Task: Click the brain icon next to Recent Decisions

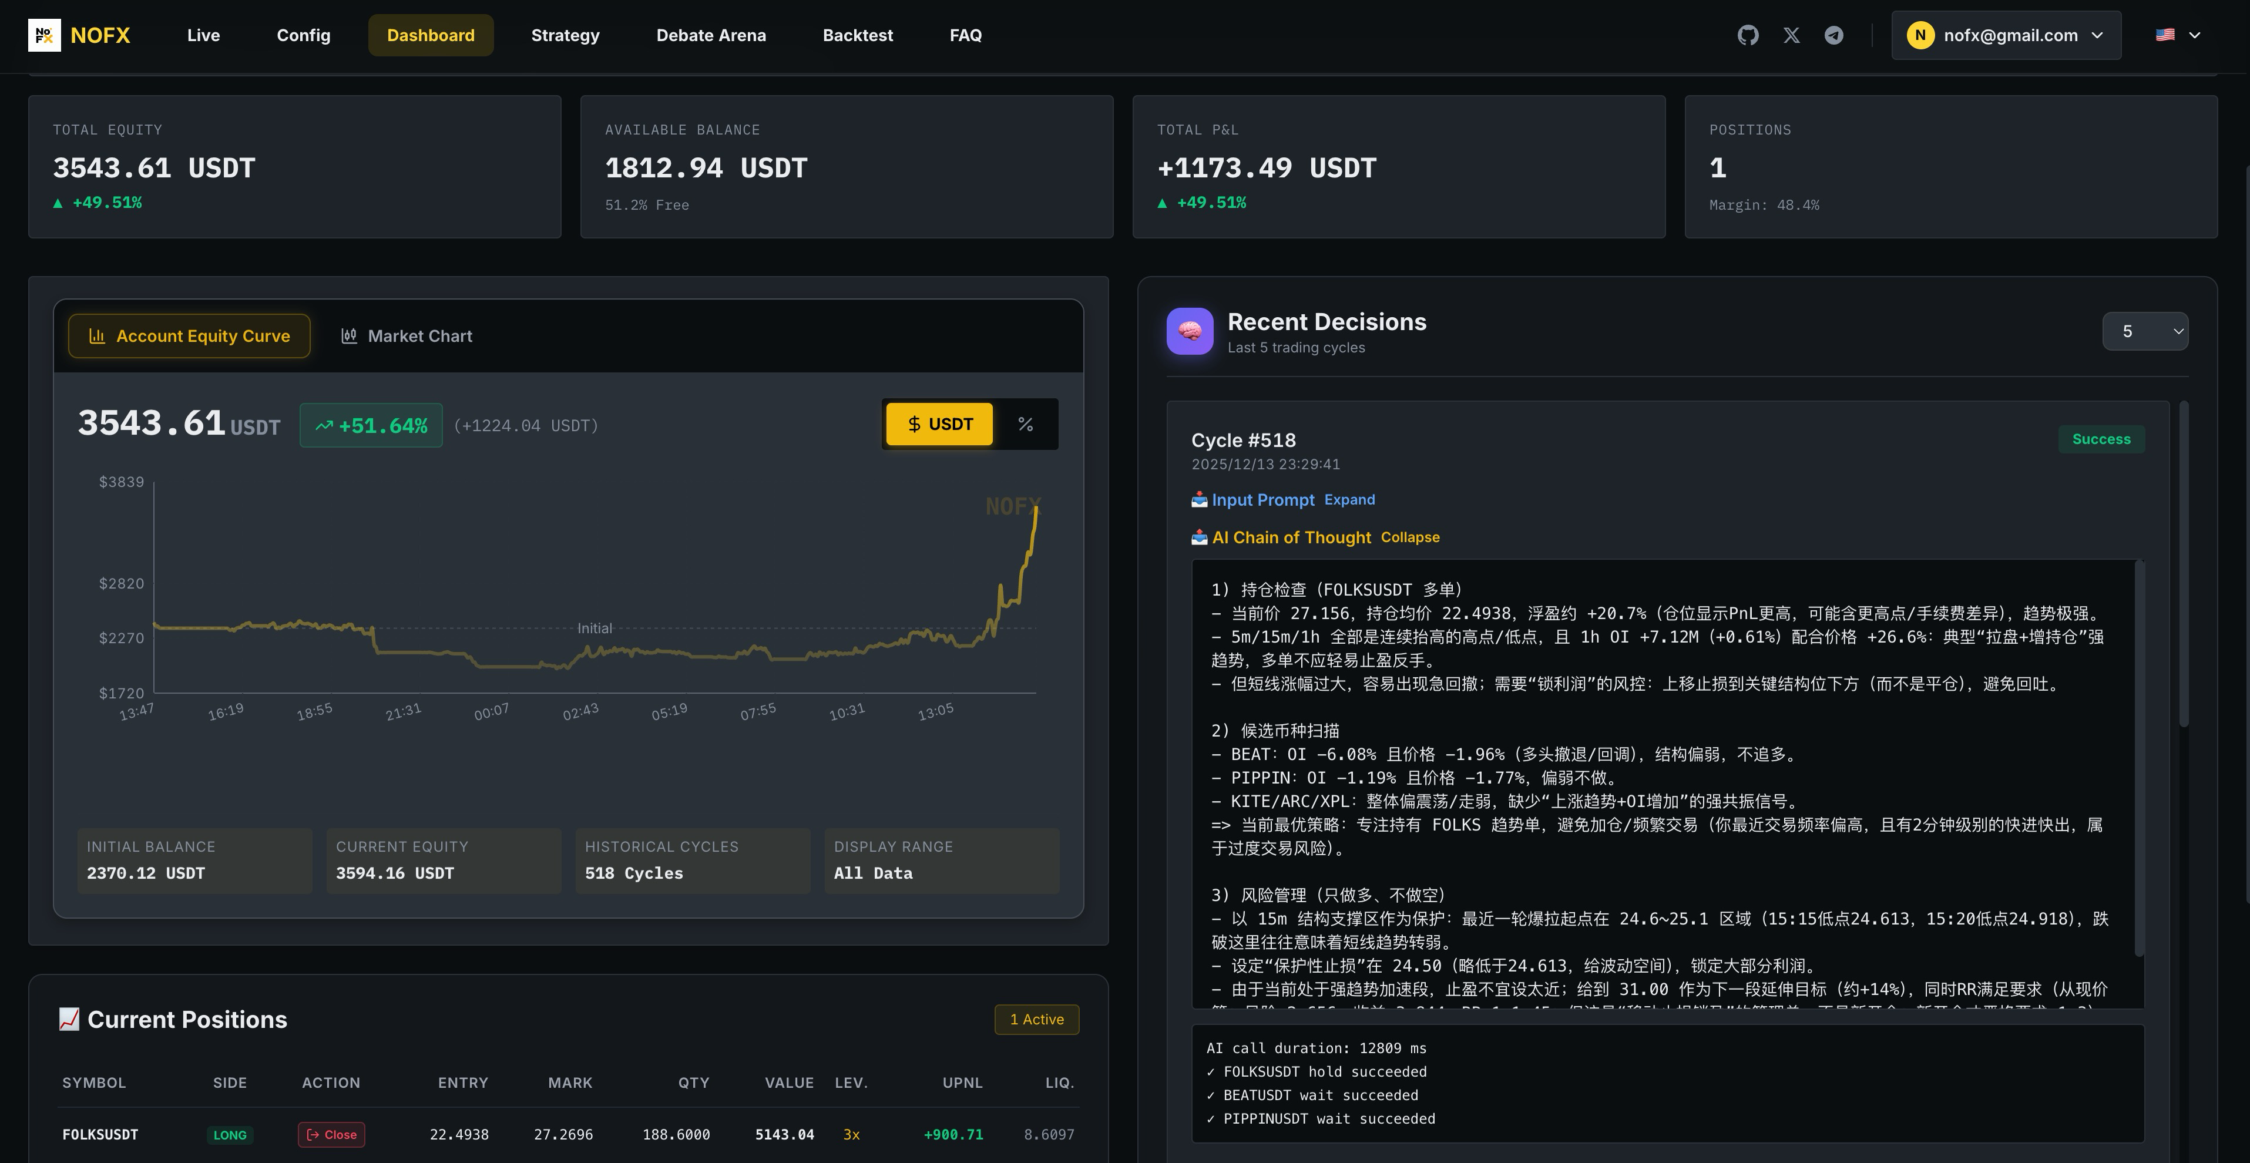Action: (1190, 331)
